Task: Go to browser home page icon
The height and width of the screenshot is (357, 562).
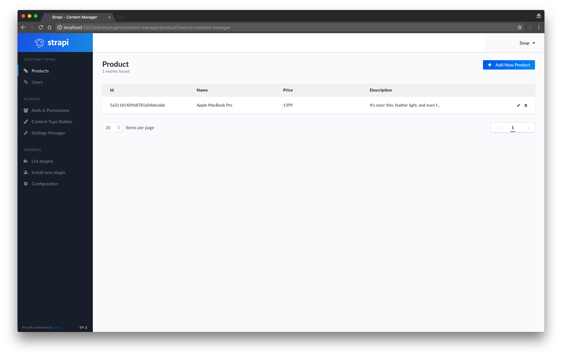Action: coord(50,28)
